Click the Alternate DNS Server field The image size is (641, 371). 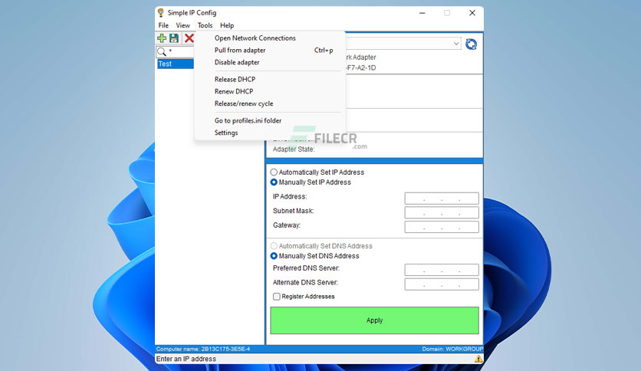[x=442, y=284]
